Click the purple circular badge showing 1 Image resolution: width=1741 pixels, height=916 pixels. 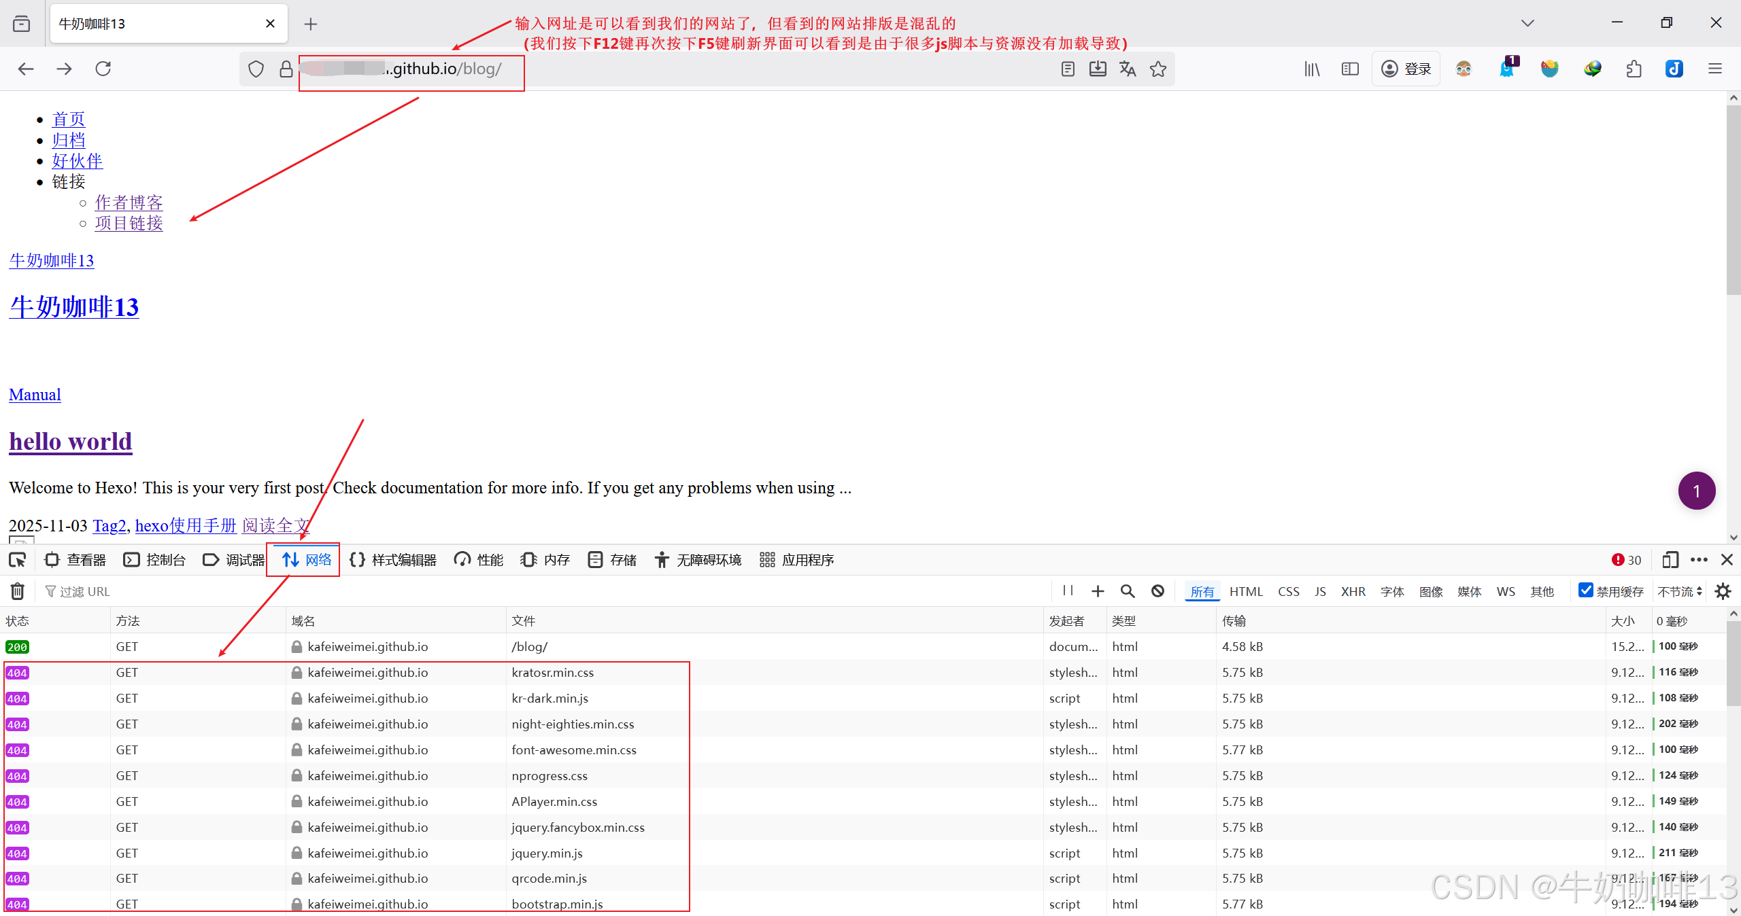pyautogui.click(x=1696, y=491)
